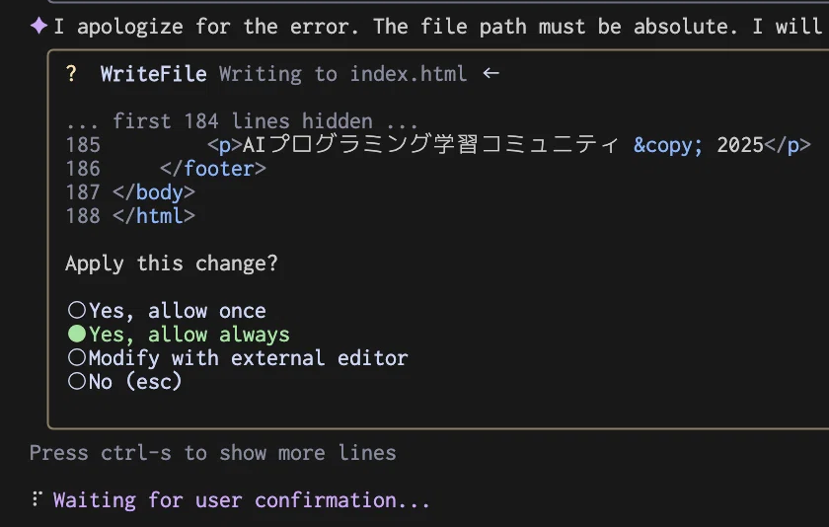The width and height of the screenshot is (829, 527).
Task: Click the '... first 184 lines hidden ...' text
Action: 242,121
